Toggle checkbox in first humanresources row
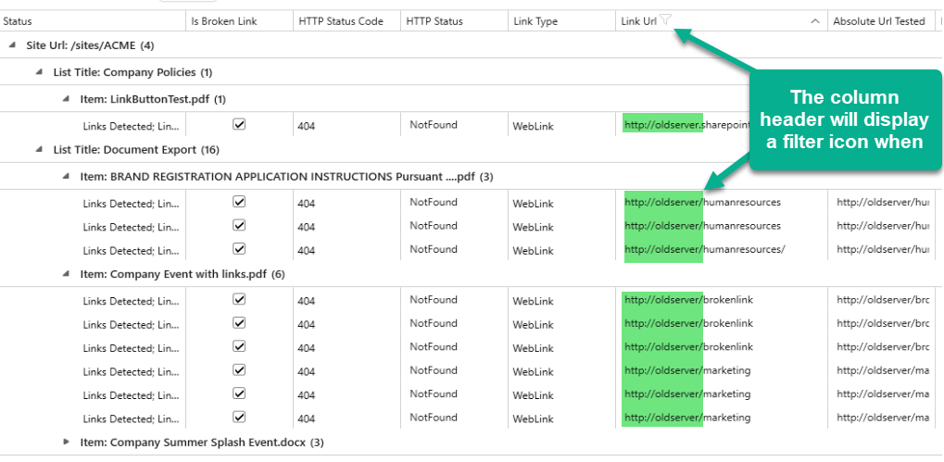This screenshot has width=944, height=462. click(x=239, y=202)
